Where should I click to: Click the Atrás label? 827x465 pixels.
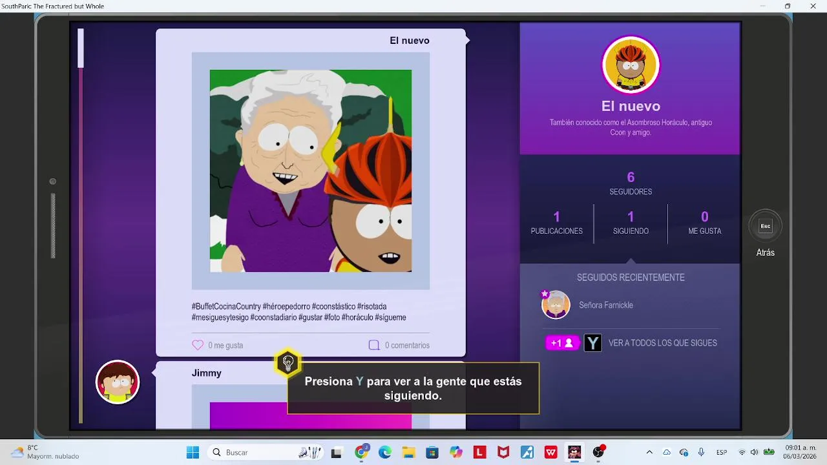tap(766, 253)
